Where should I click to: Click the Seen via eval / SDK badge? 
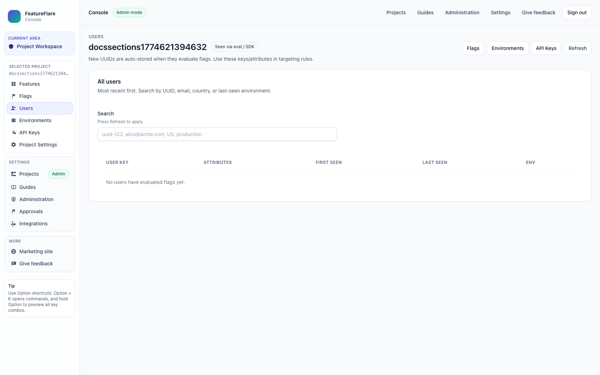click(x=235, y=47)
